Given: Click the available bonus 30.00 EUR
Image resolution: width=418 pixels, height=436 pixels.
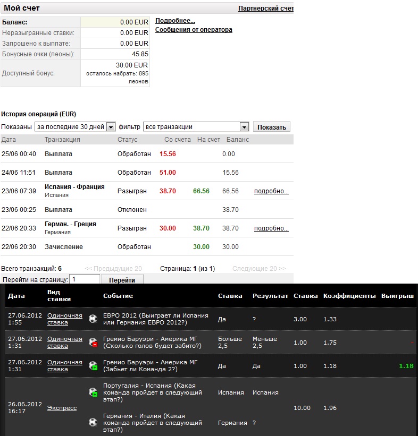Looking at the screenshot, I should pos(132,65).
